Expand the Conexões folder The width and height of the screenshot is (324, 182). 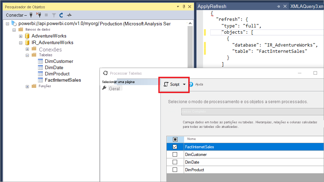click(27, 49)
